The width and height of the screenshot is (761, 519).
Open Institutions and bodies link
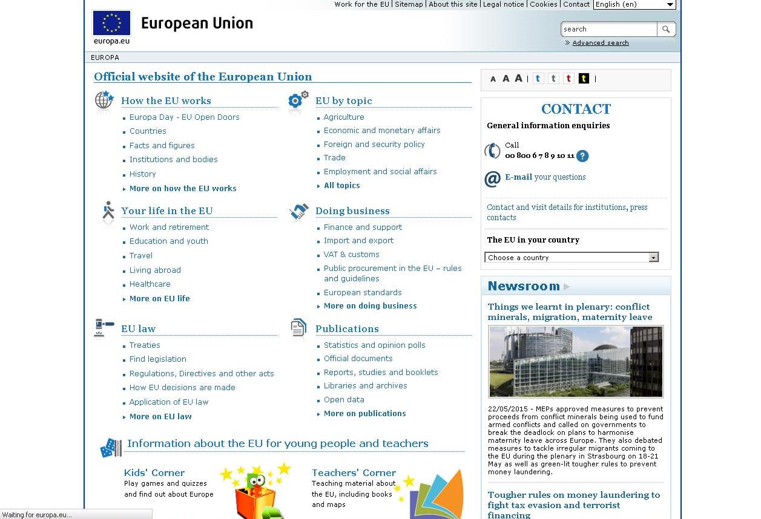(173, 160)
